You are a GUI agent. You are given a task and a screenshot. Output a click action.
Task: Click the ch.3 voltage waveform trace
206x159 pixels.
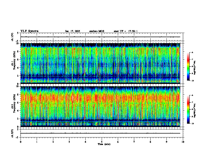point(100,133)
